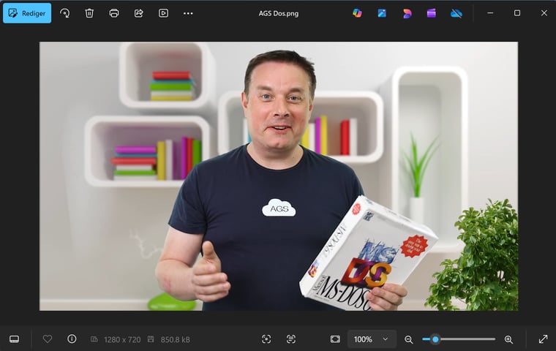The image size is (556, 351).
Task: Minimize the Photos window
Action: pyautogui.click(x=490, y=12)
